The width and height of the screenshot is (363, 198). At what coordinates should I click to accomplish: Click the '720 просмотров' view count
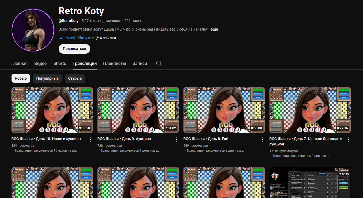pyautogui.click(x=110, y=146)
